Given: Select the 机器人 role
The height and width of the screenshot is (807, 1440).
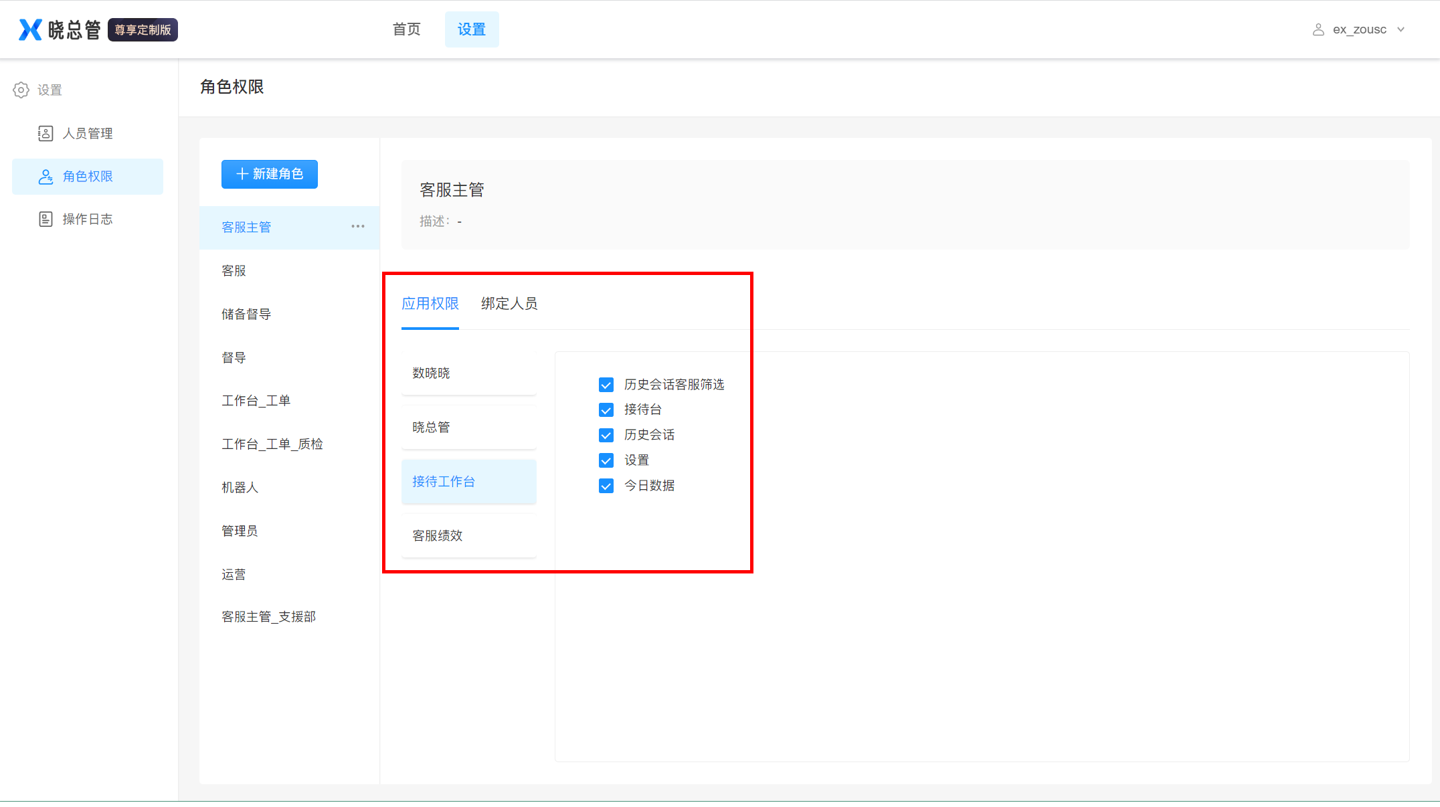Looking at the screenshot, I should (x=289, y=487).
